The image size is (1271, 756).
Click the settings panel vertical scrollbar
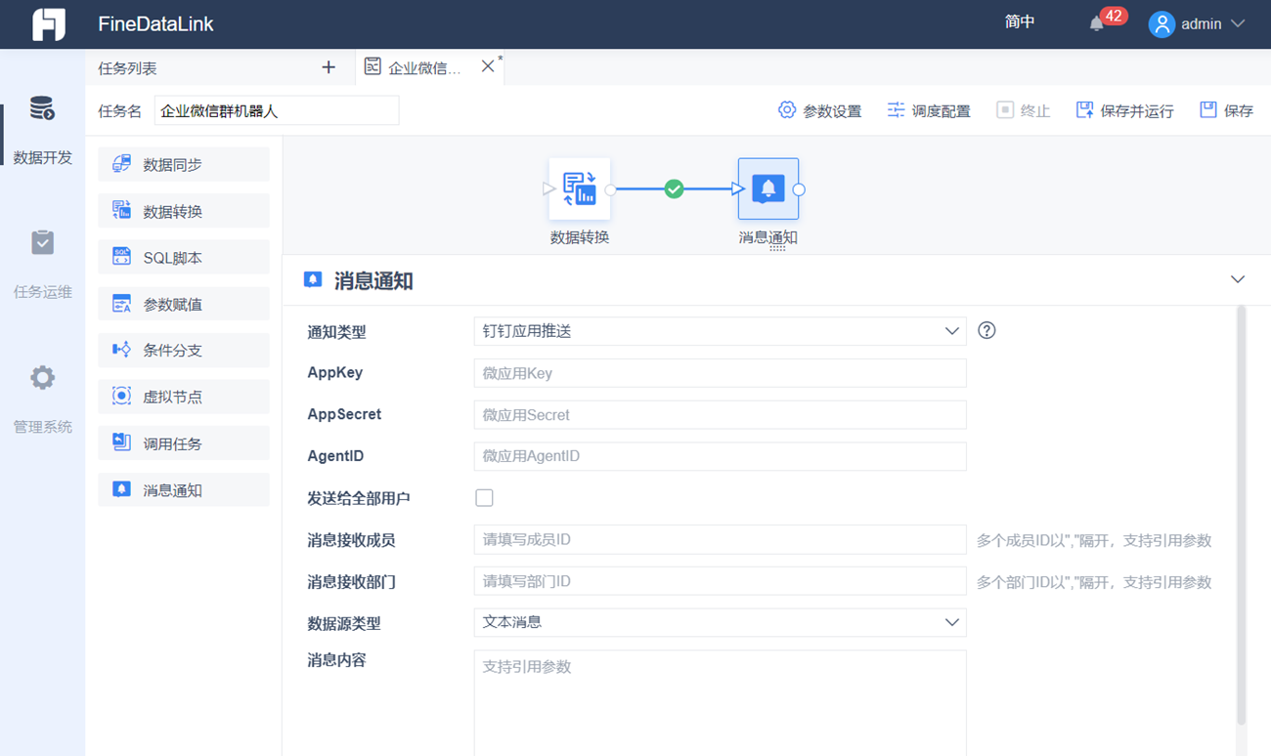1242,515
